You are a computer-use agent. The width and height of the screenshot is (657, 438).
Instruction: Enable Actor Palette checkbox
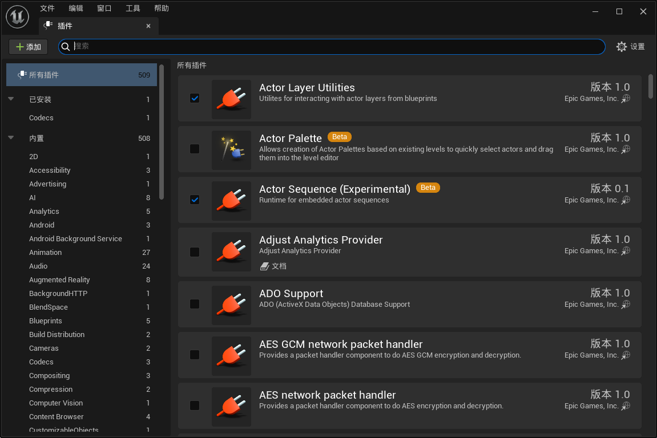pos(195,149)
